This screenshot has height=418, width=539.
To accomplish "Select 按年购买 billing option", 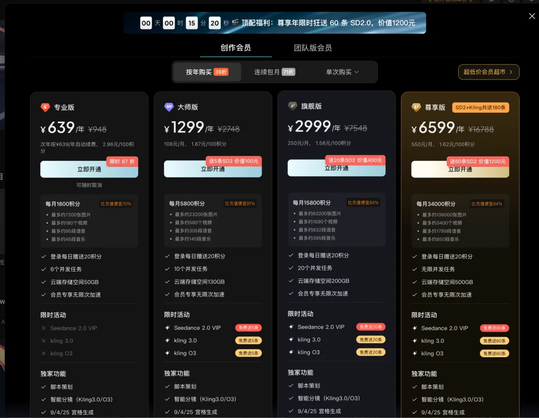I will pyautogui.click(x=207, y=72).
